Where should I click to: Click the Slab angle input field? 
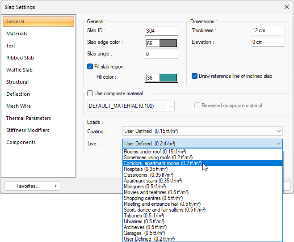pos(161,54)
